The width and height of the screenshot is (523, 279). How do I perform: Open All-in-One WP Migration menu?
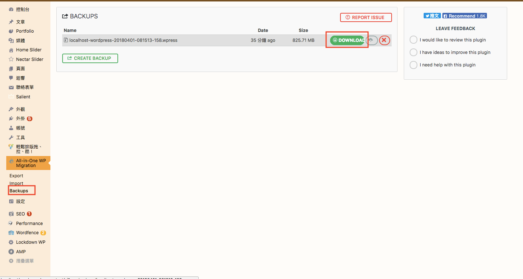28,163
